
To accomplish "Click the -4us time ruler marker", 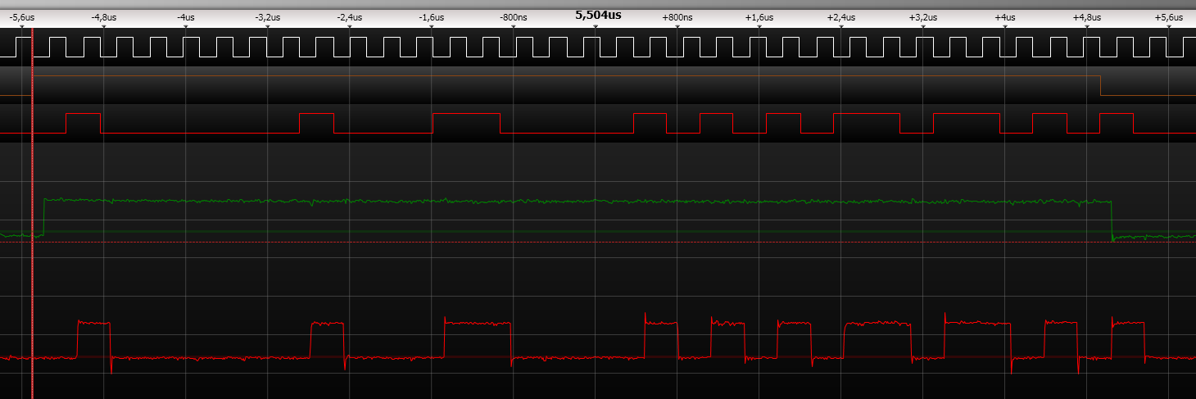I will tap(185, 17).
